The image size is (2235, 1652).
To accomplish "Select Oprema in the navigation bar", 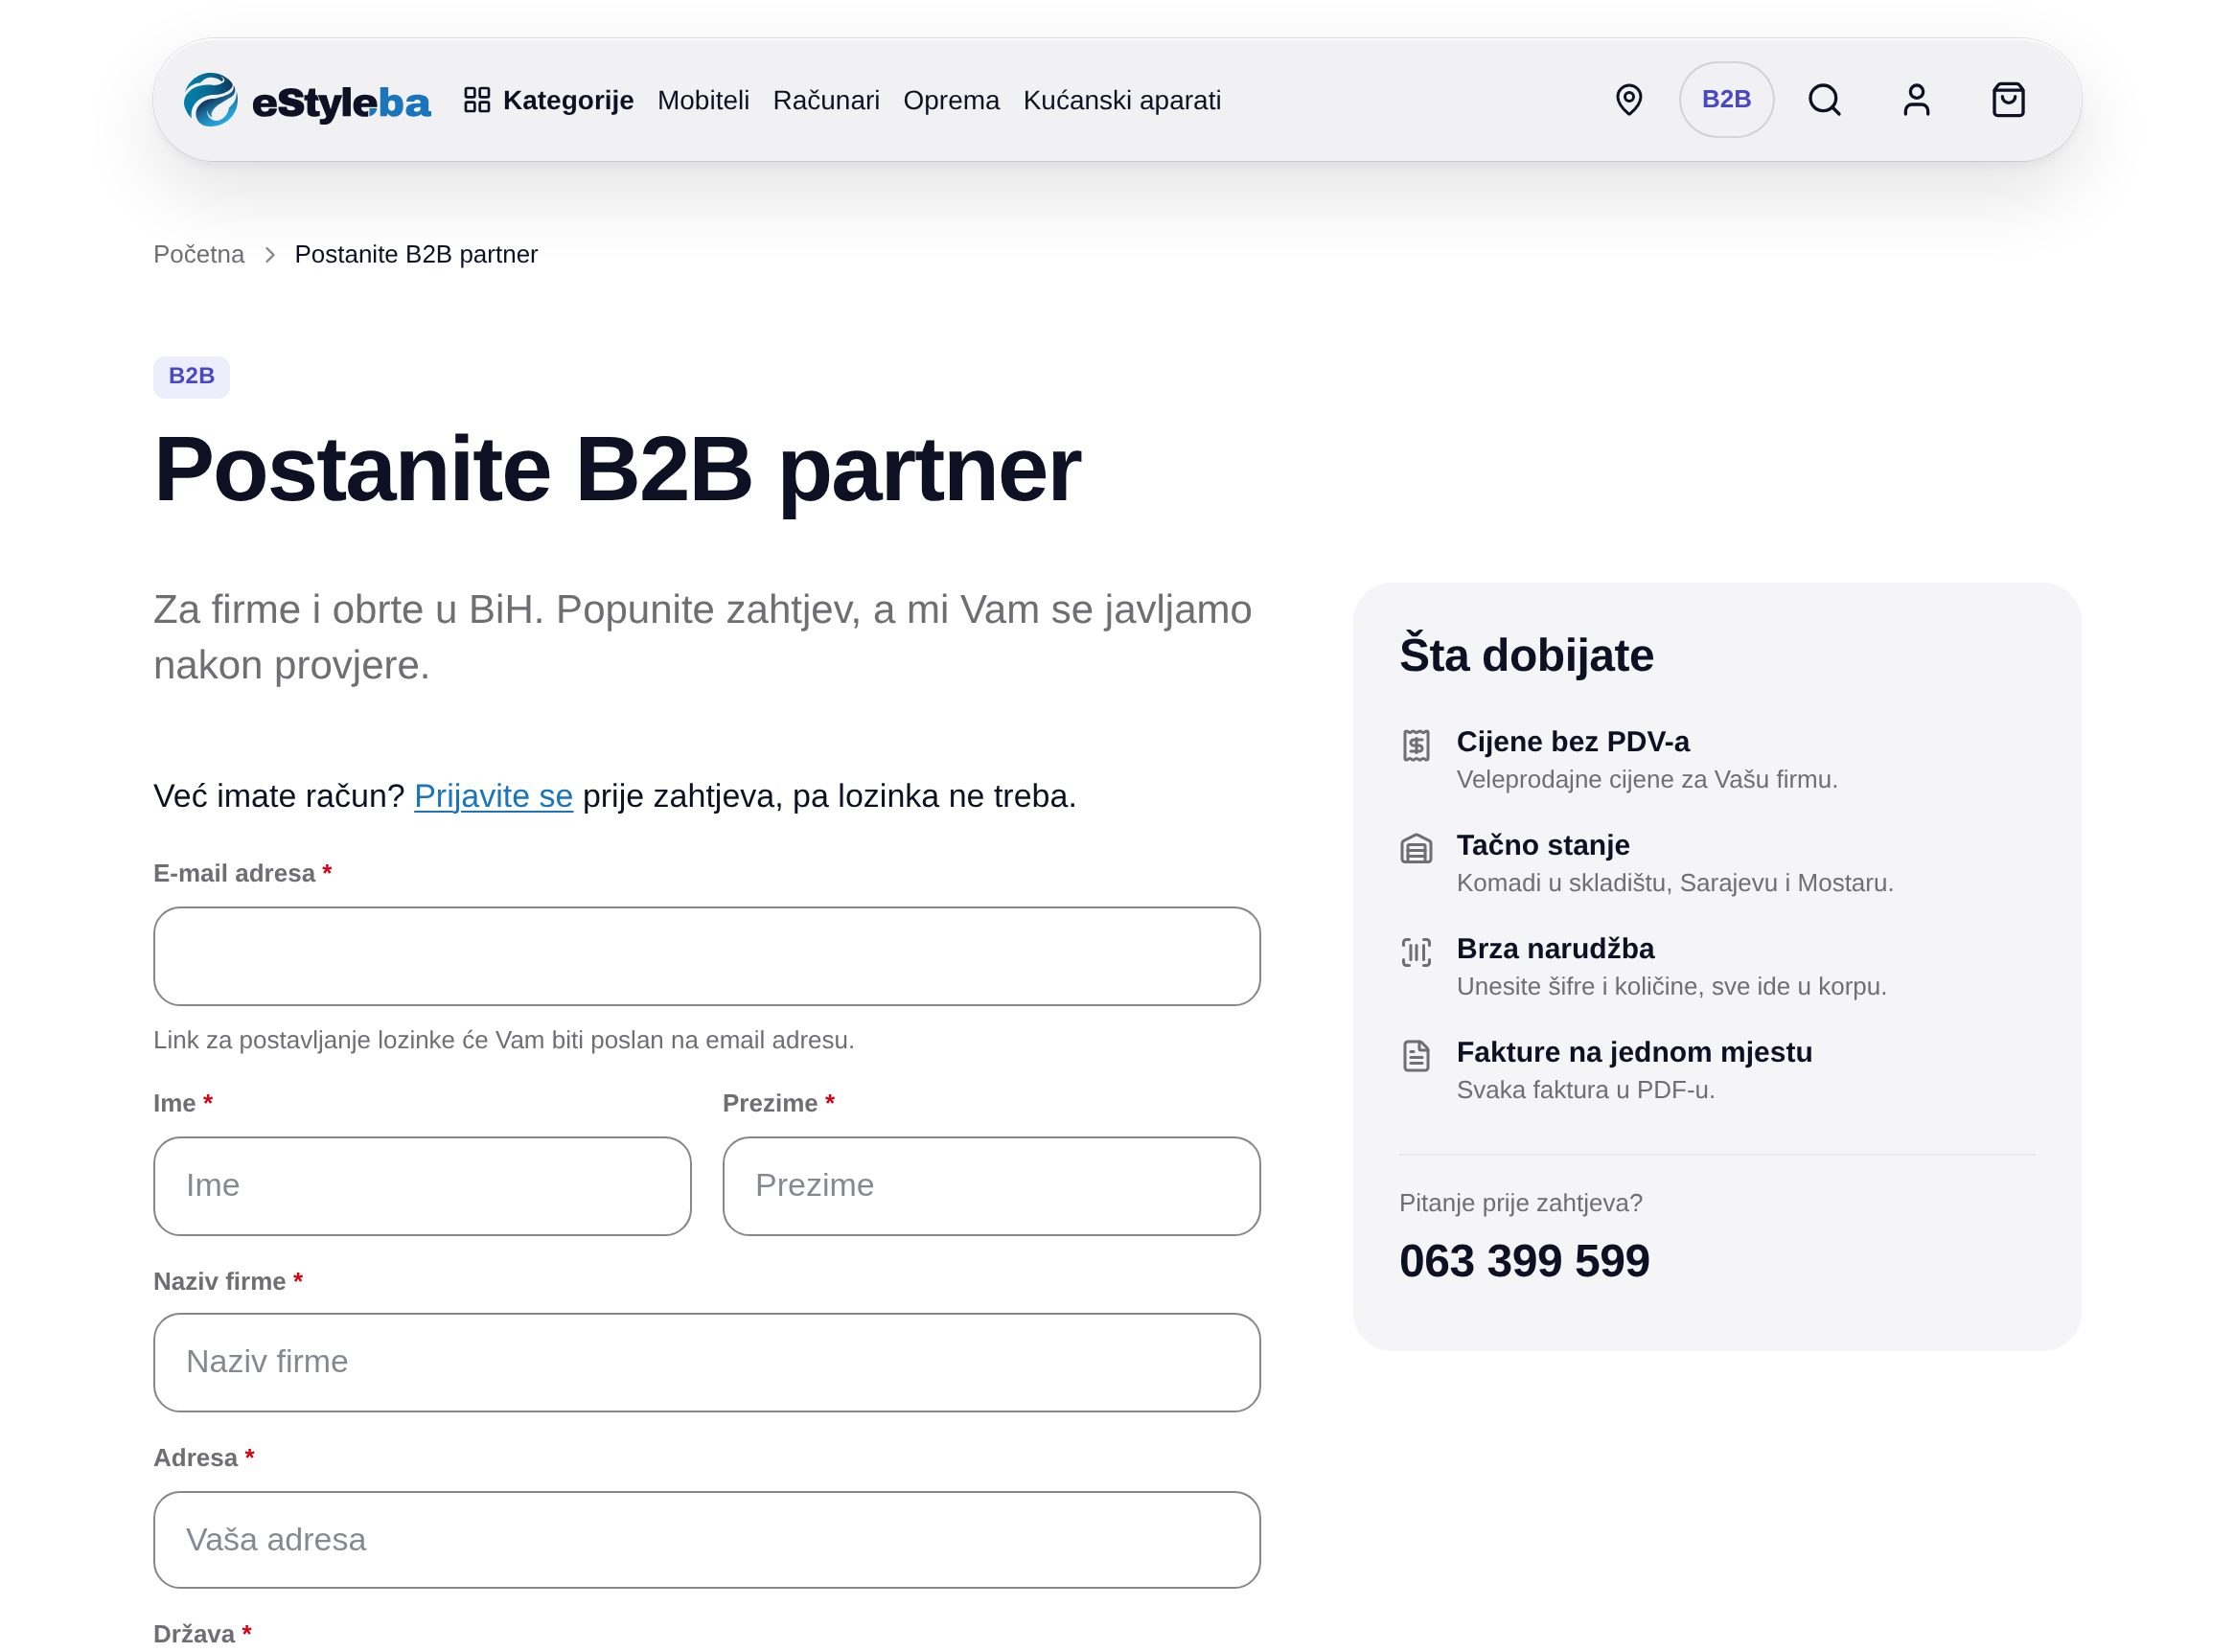I will (x=951, y=100).
